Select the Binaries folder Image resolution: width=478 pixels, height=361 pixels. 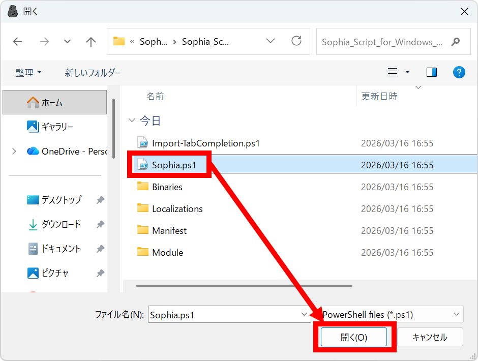pos(167,187)
